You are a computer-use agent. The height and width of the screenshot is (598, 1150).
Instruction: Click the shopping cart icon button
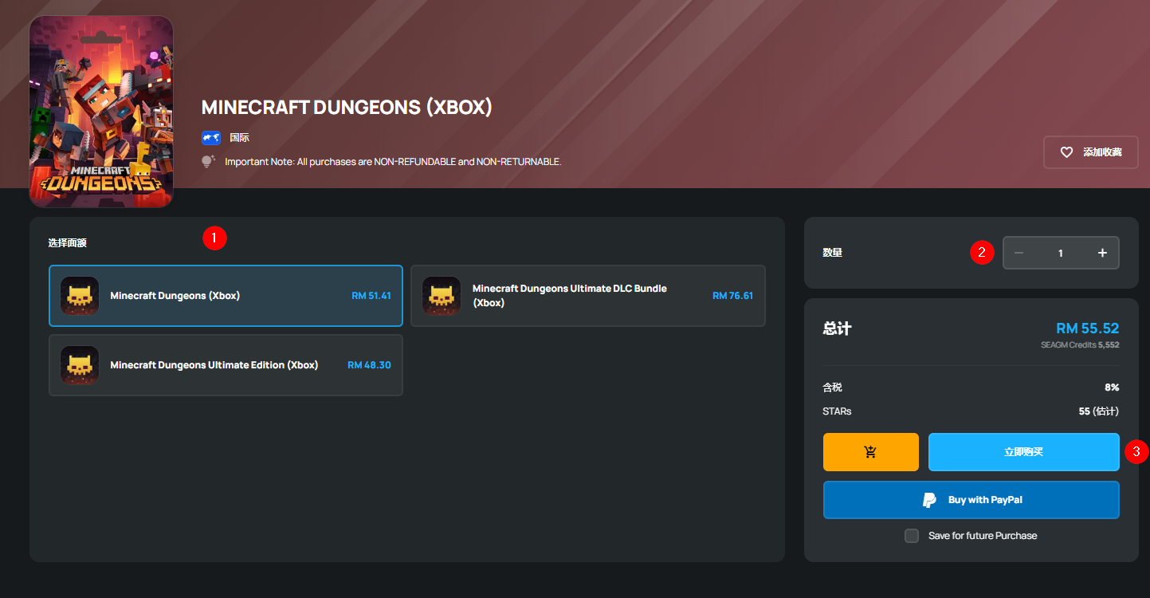[x=870, y=452]
